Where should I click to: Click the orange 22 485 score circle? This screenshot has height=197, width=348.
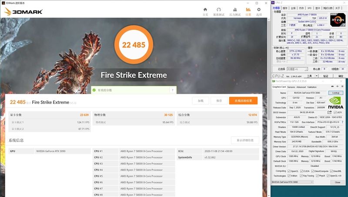click(134, 45)
